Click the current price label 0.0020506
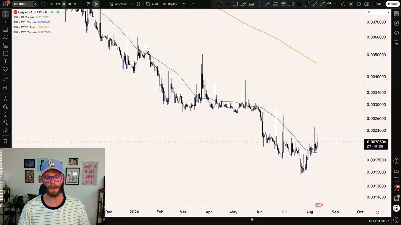401x225 pixels. 376,142
